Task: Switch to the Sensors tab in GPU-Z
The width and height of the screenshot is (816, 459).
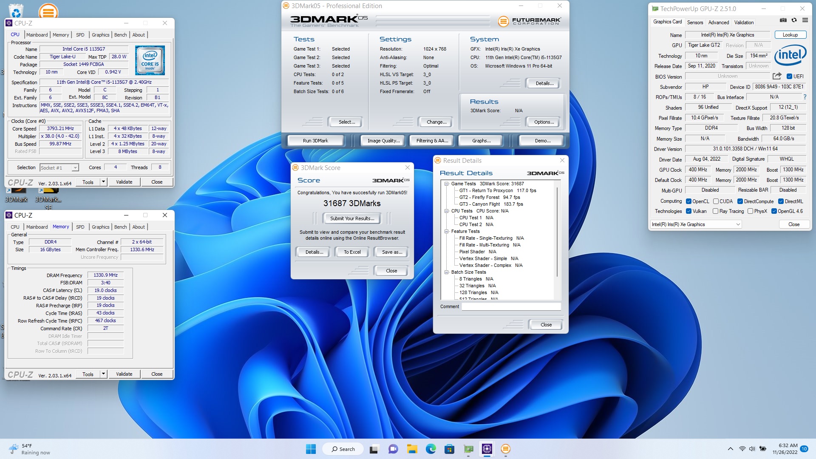Action: (x=695, y=23)
